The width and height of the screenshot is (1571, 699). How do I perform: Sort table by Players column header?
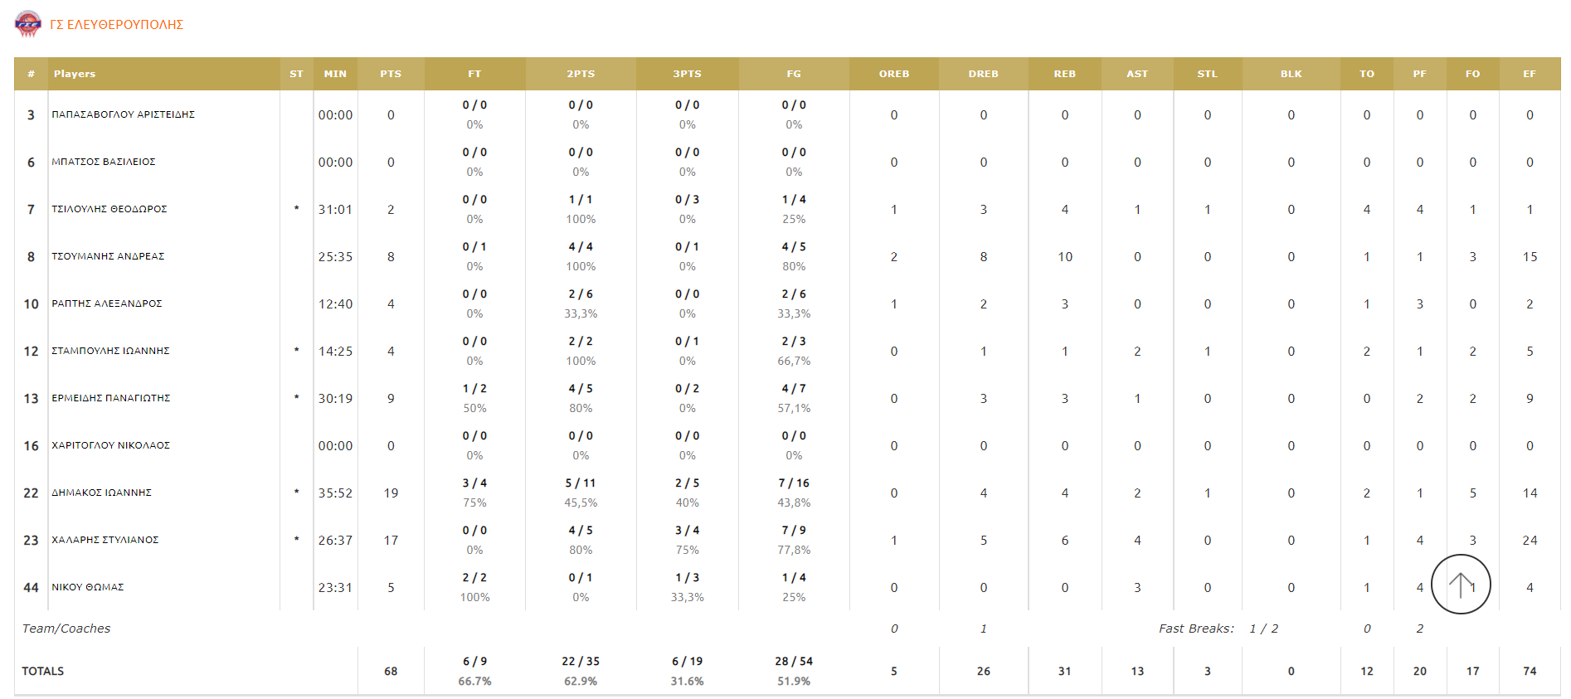click(75, 74)
